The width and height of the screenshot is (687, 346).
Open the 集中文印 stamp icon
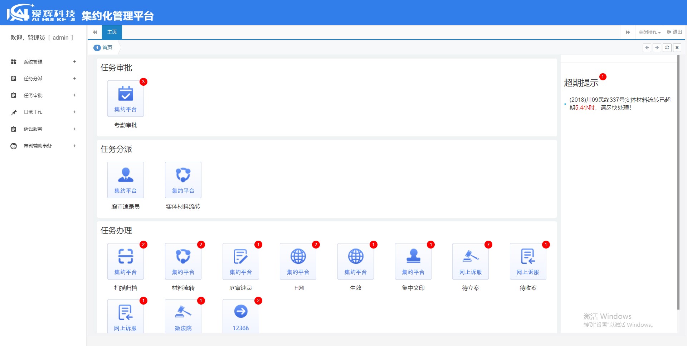pos(413,261)
